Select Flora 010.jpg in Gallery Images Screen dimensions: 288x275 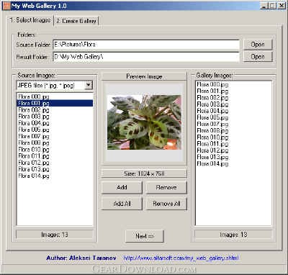(233, 137)
